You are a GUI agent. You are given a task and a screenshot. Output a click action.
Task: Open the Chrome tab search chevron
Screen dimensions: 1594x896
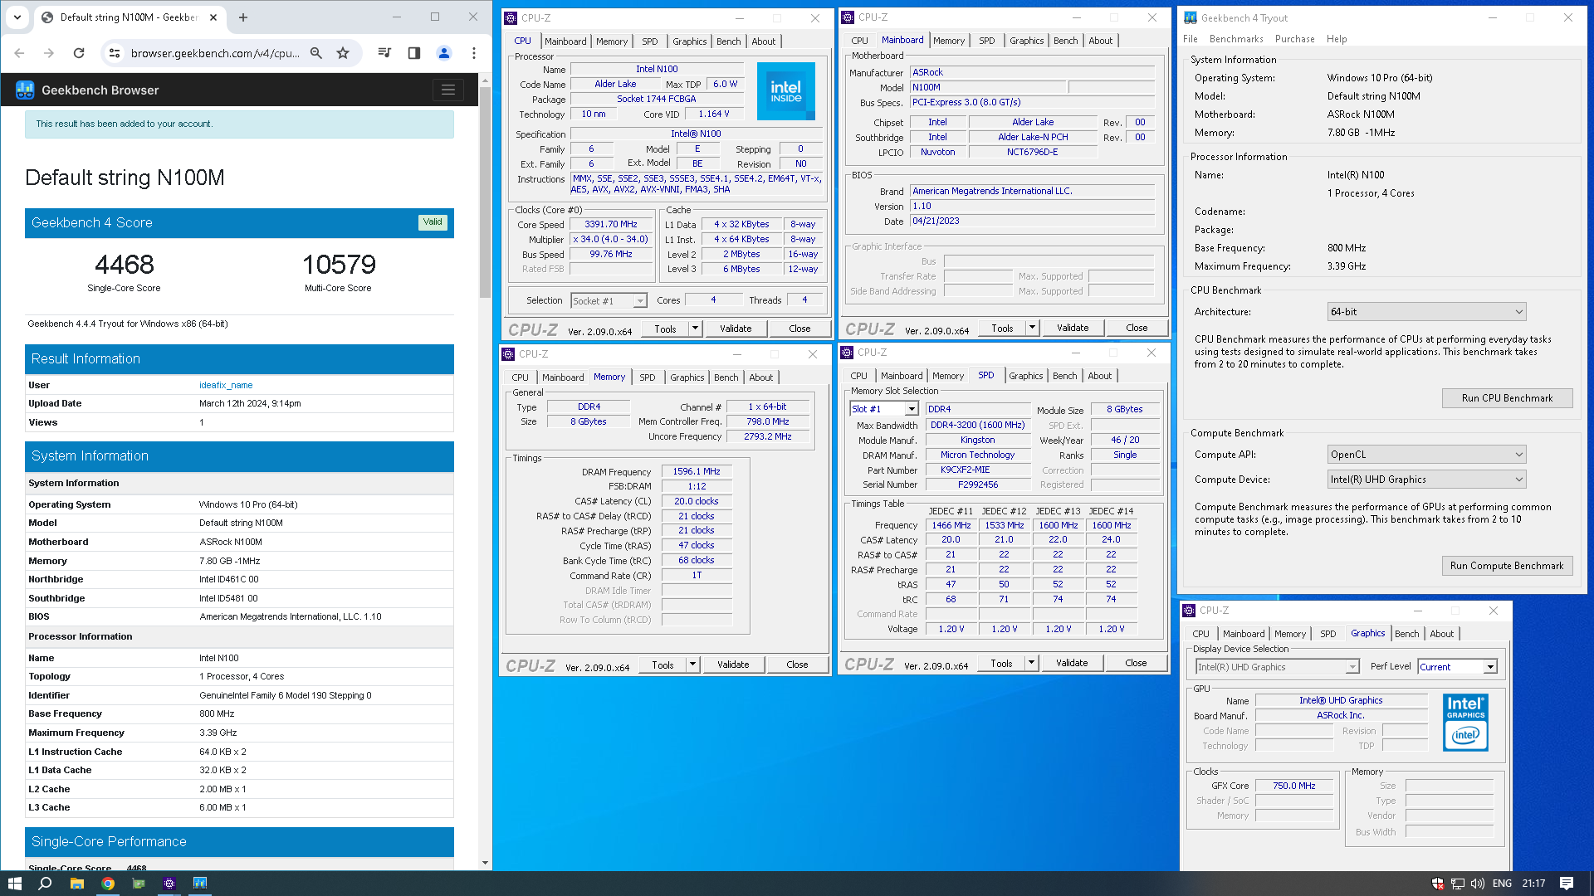click(x=17, y=17)
